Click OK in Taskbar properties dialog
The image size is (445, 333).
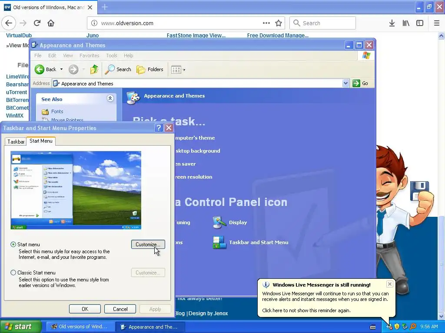(85, 309)
